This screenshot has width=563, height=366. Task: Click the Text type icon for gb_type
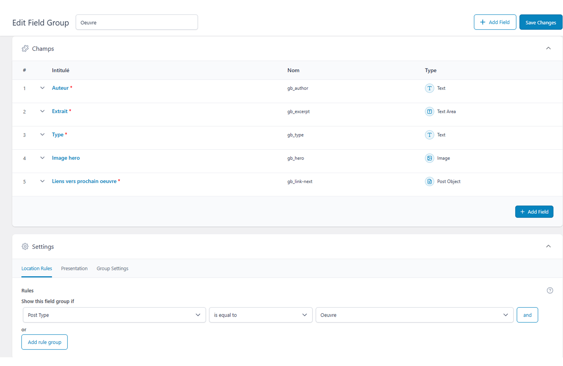429,135
